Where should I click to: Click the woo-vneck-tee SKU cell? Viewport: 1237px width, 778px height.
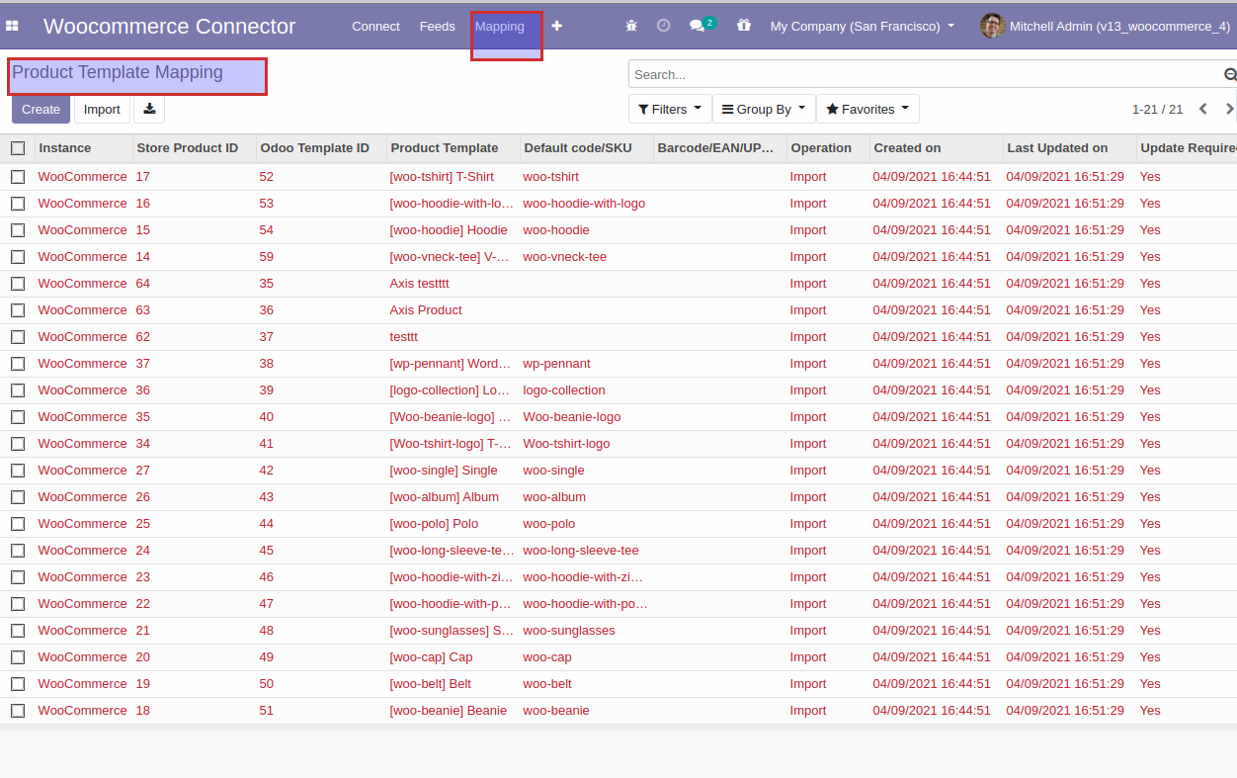click(x=565, y=257)
